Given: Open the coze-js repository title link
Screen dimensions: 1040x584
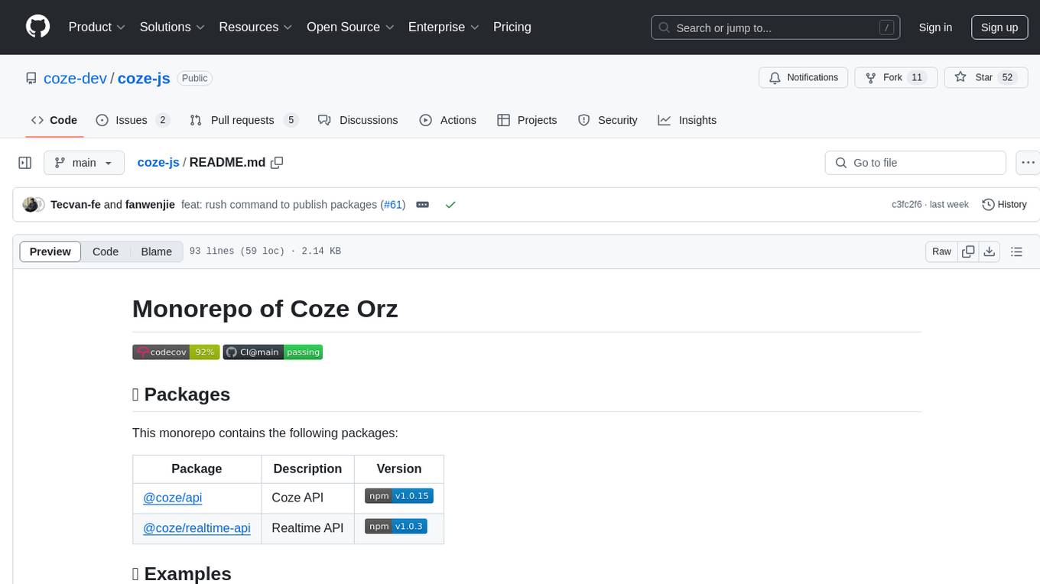Looking at the screenshot, I should 144,78.
